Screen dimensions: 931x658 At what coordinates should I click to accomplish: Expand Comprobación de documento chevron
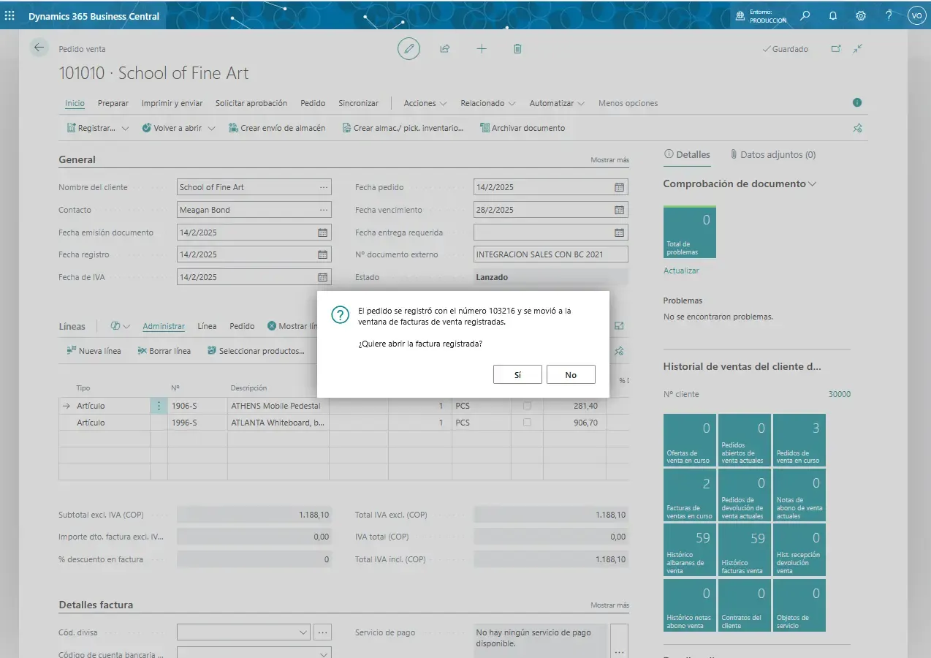pyautogui.click(x=813, y=184)
